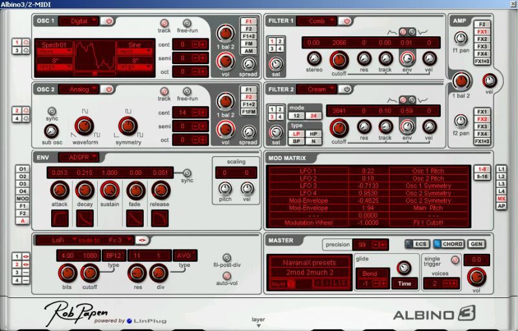Open OSC 2 Analog type dropdown
518x331 pixels.
78,89
